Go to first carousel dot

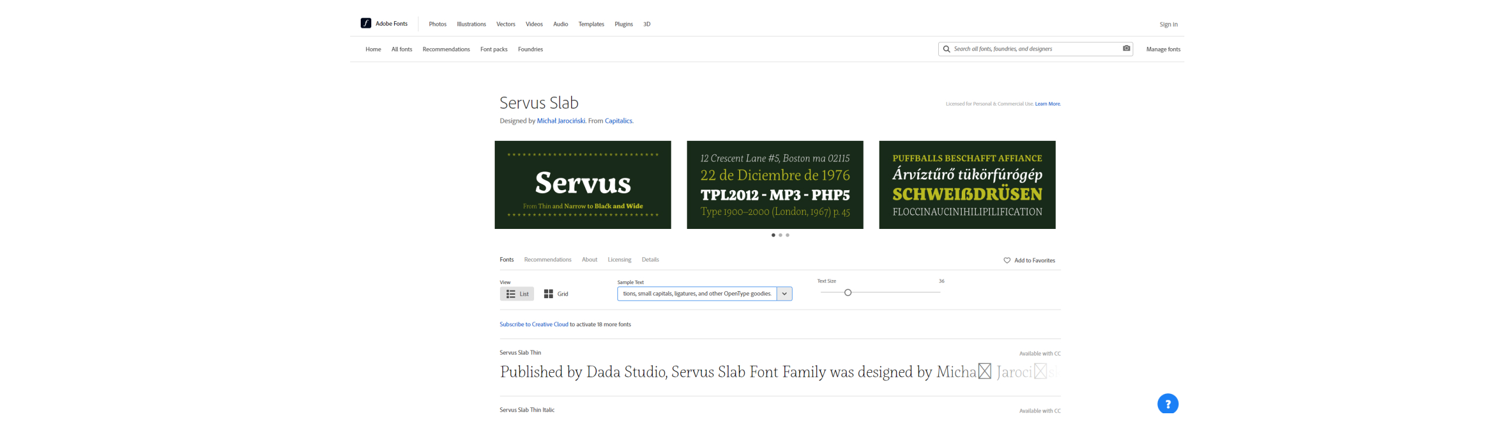[773, 235]
